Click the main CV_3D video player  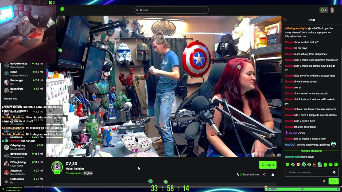point(164,86)
